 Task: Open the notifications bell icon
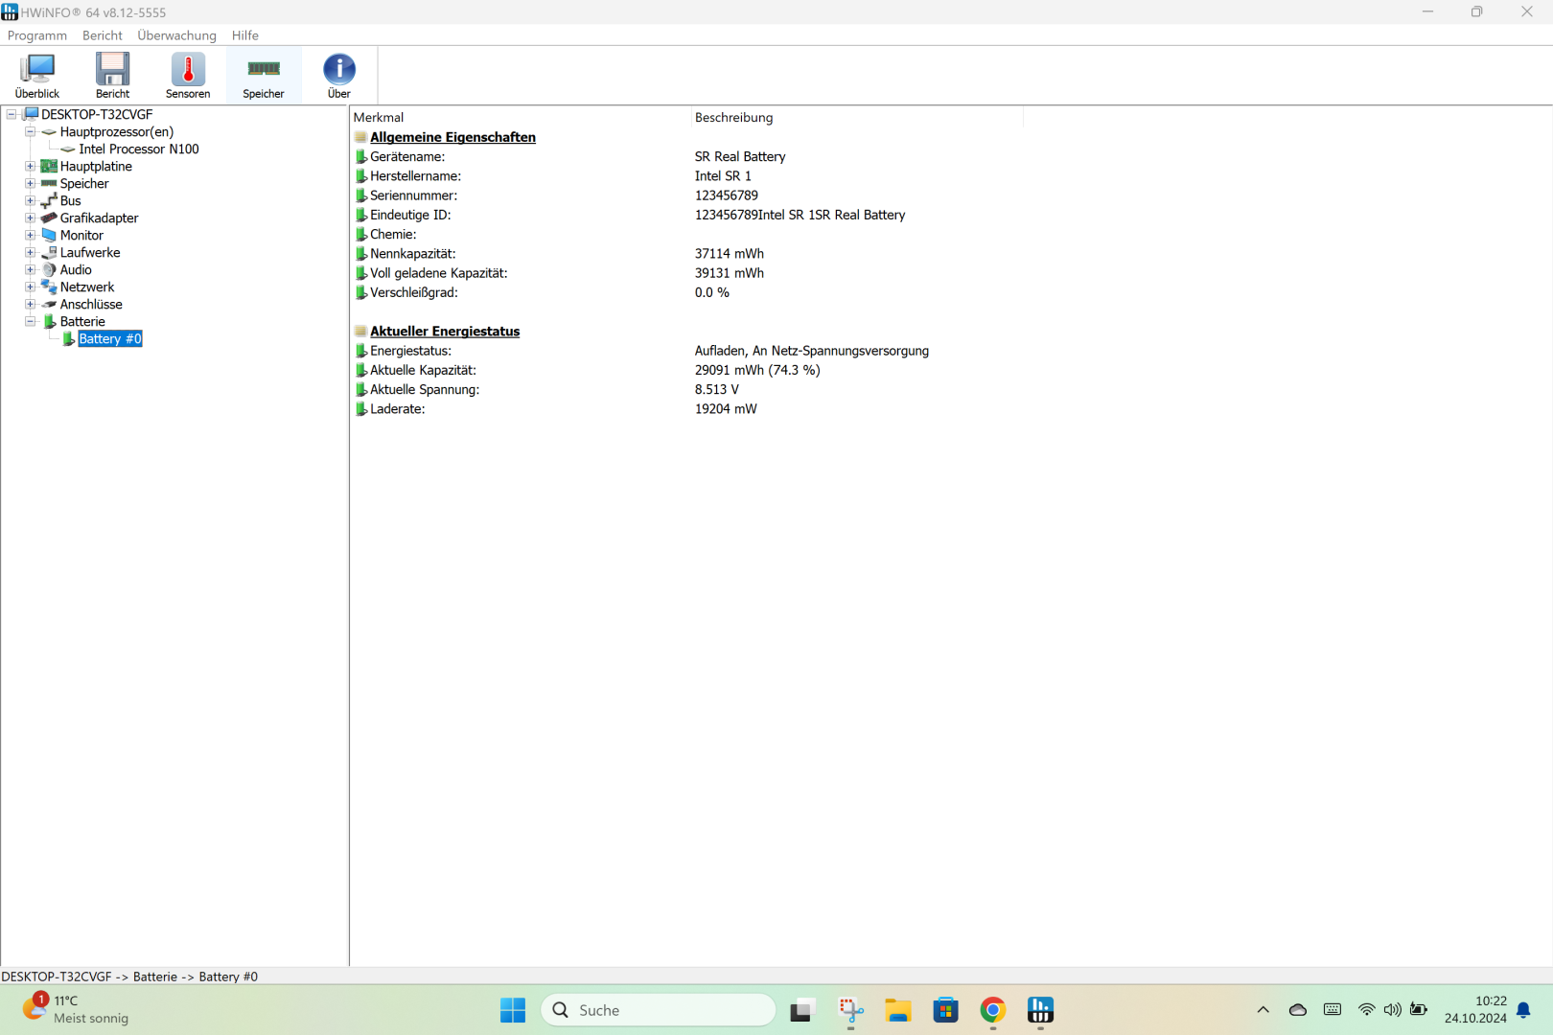(1523, 1010)
